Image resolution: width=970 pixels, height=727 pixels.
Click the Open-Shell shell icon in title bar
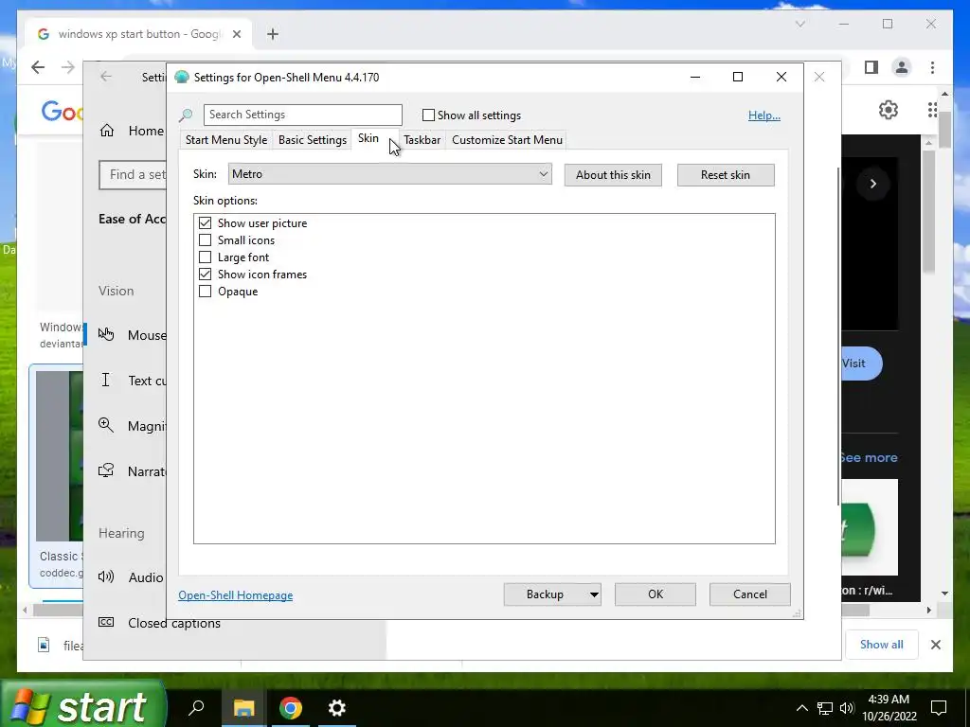coord(182,78)
